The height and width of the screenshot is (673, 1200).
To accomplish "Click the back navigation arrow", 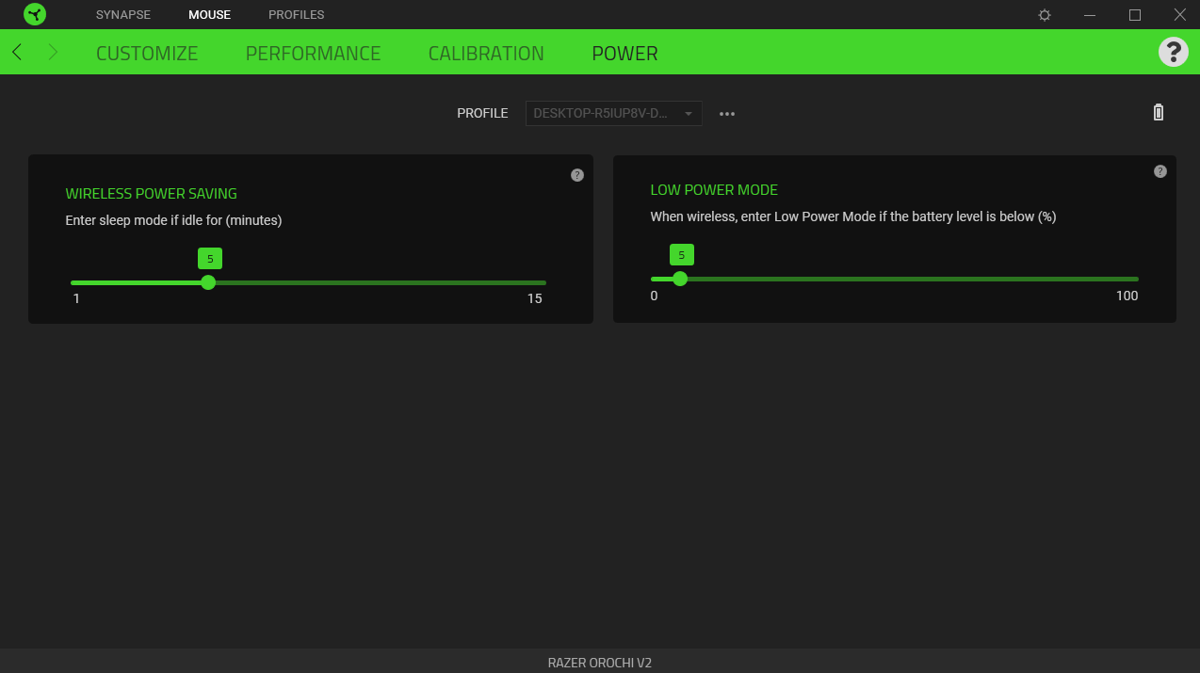I will click(x=17, y=53).
